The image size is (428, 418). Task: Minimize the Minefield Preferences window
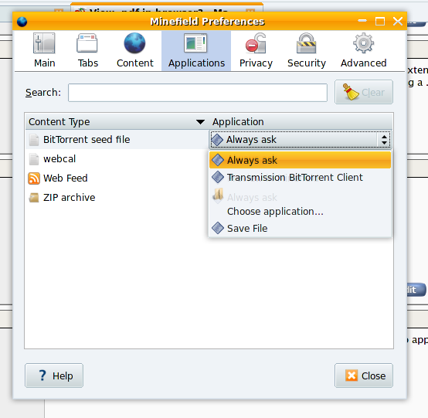point(362,21)
